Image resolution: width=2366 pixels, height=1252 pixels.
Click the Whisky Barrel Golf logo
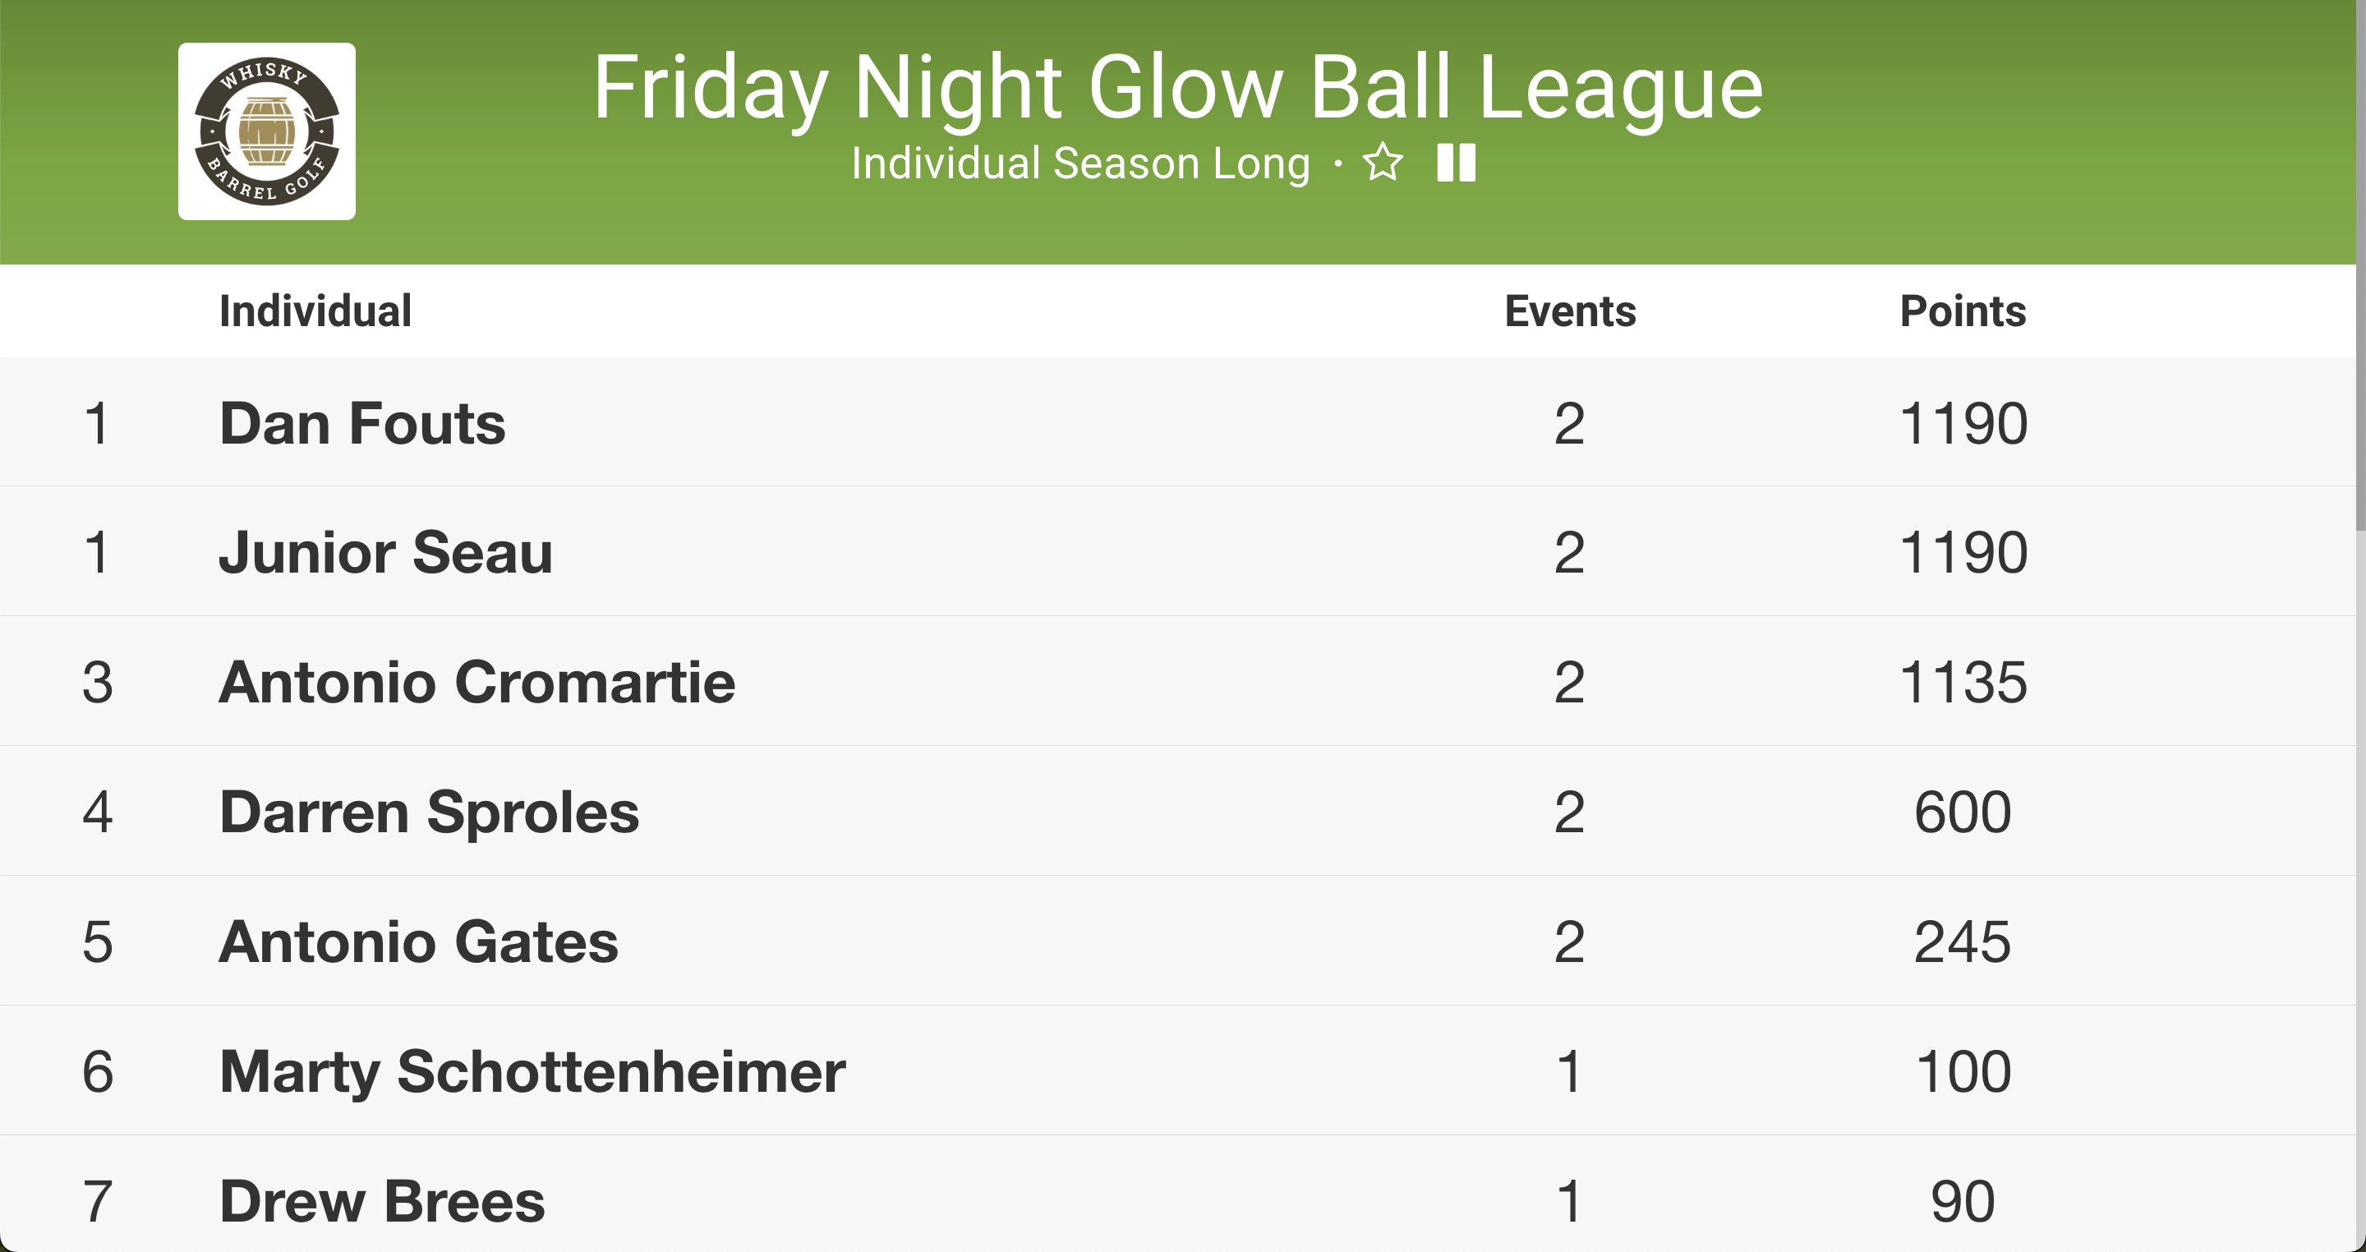(266, 131)
